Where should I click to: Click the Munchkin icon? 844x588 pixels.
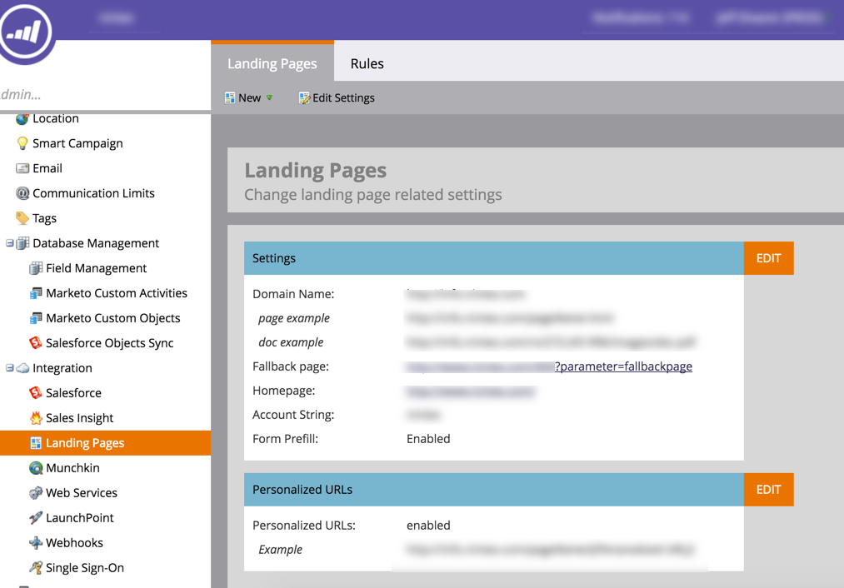(x=36, y=468)
